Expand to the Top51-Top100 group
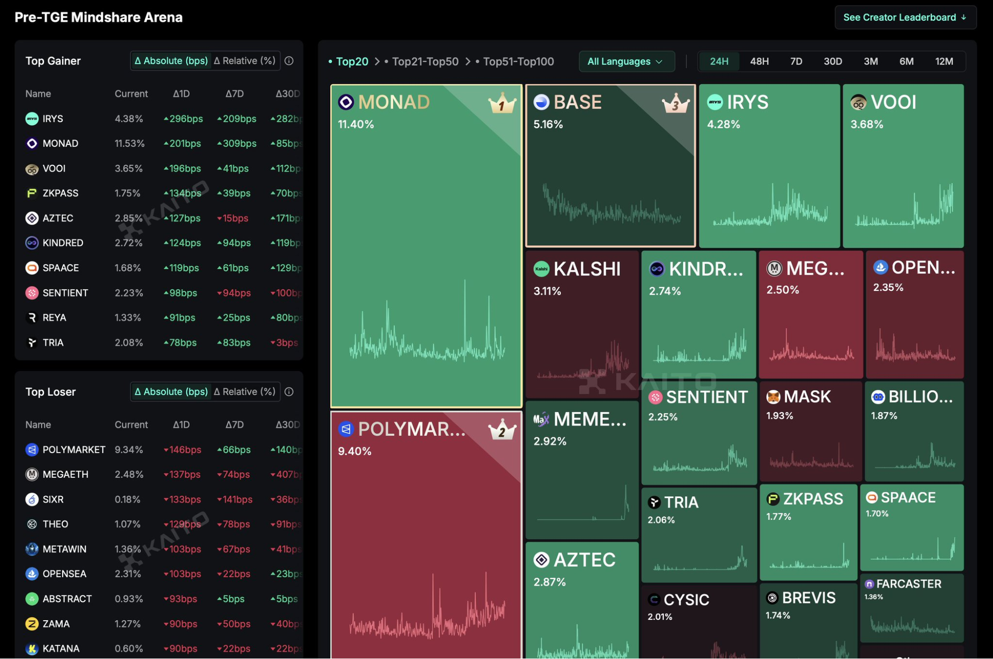This screenshot has height=659, width=993. click(x=518, y=62)
